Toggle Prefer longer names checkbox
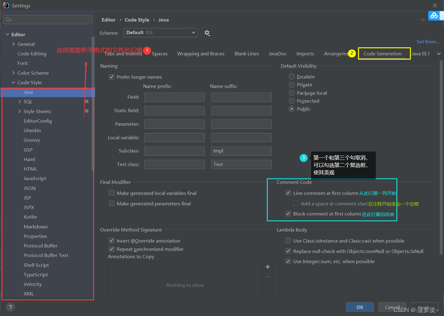This screenshot has width=444, height=316. 112,77
